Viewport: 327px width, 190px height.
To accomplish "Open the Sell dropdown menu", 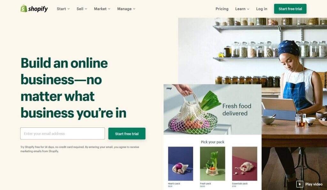I will pyautogui.click(x=82, y=9).
